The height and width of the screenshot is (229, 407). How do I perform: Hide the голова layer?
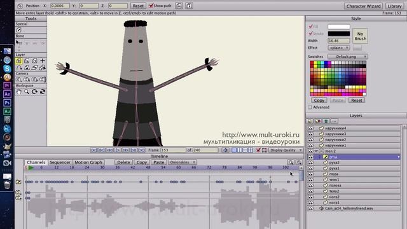point(310,185)
